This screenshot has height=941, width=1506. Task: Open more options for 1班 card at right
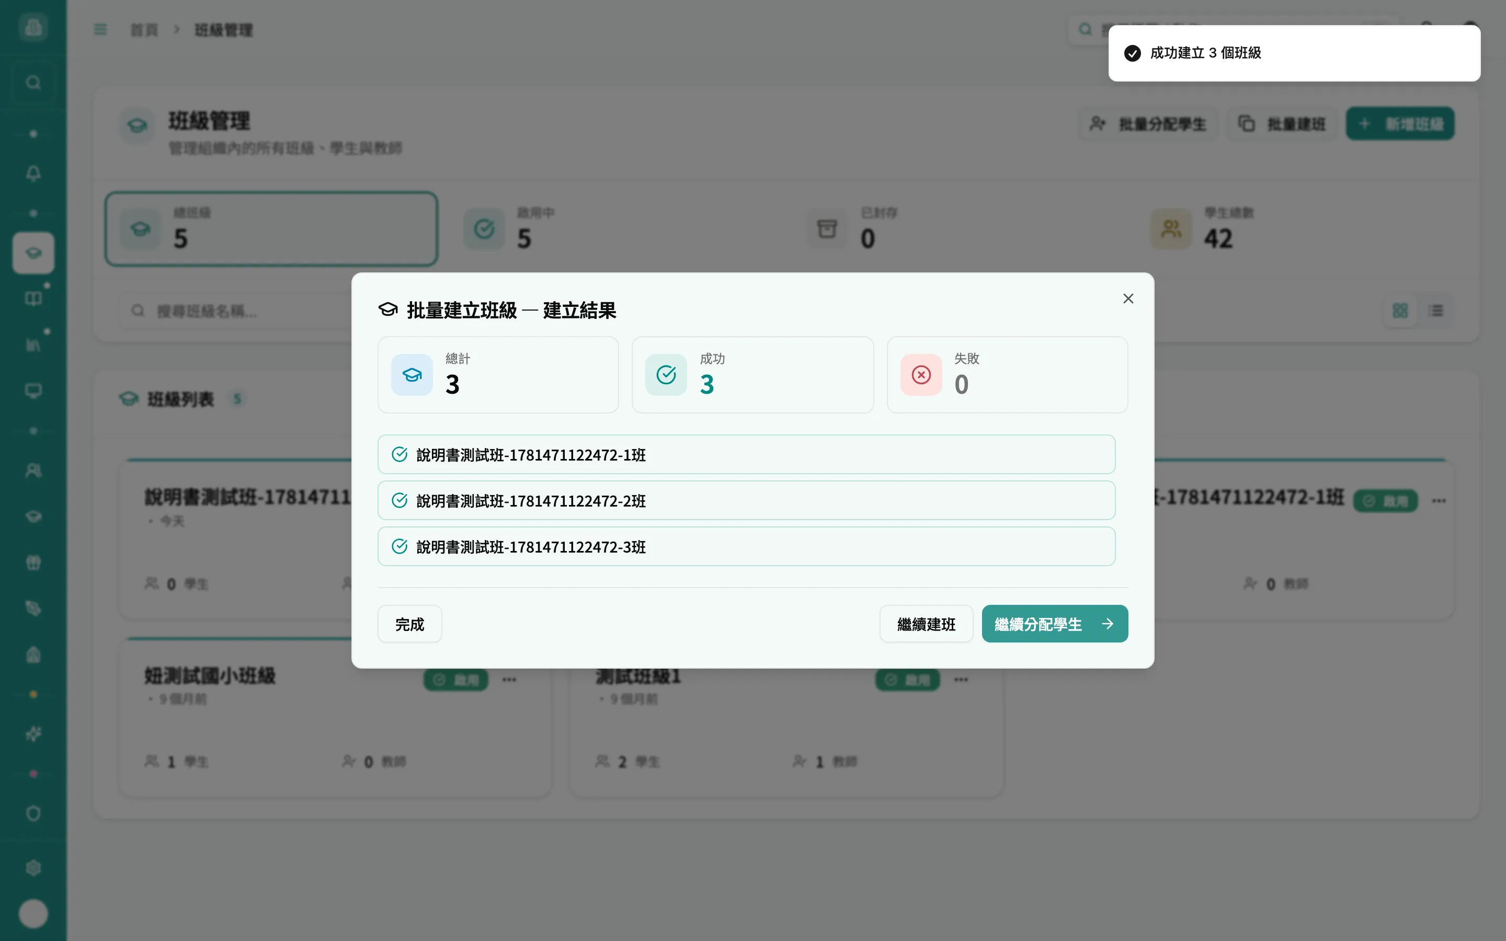(1438, 500)
